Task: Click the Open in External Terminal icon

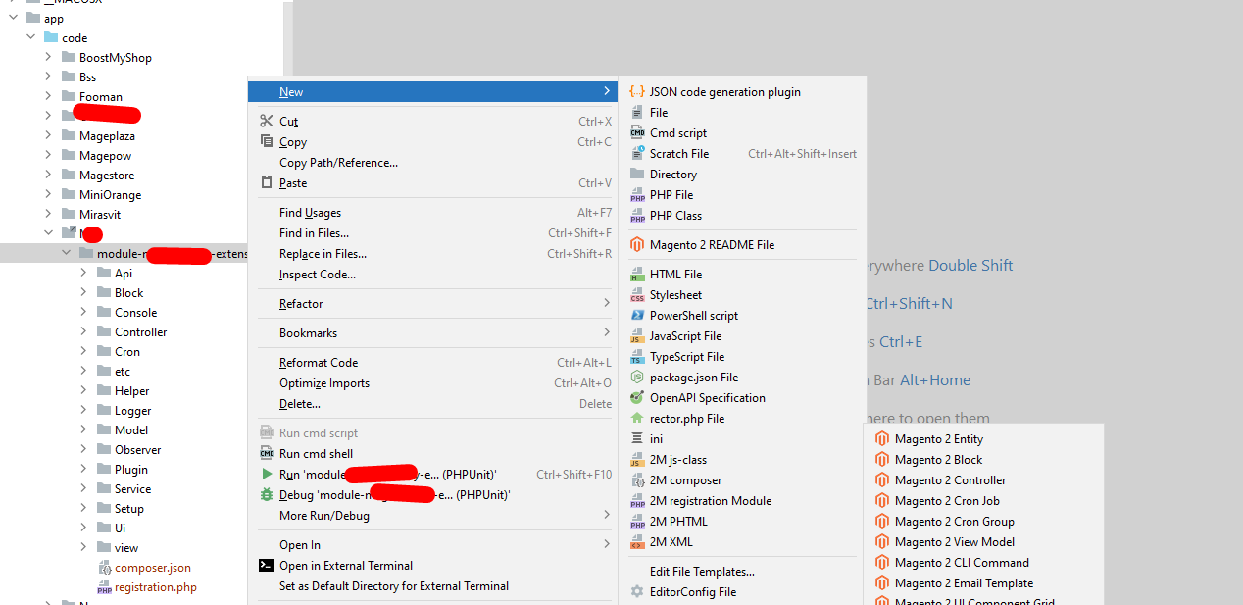Action: pos(267,565)
